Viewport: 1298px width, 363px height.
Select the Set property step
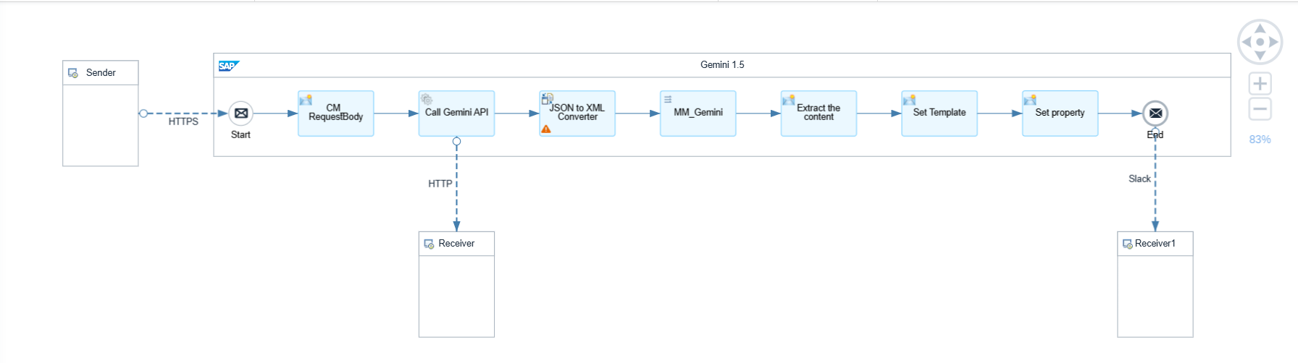pyautogui.click(x=1060, y=113)
